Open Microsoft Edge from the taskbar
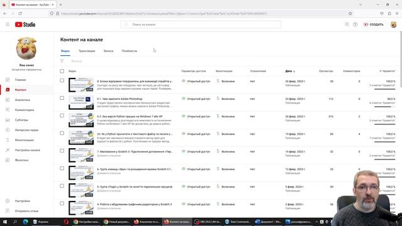Image resolution: width=402 pixels, height=226 pixels. pyautogui.click(x=25, y=222)
